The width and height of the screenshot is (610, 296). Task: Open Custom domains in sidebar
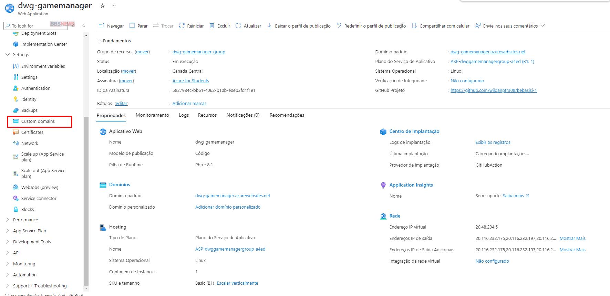pyautogui.click(x=38, y=121)
